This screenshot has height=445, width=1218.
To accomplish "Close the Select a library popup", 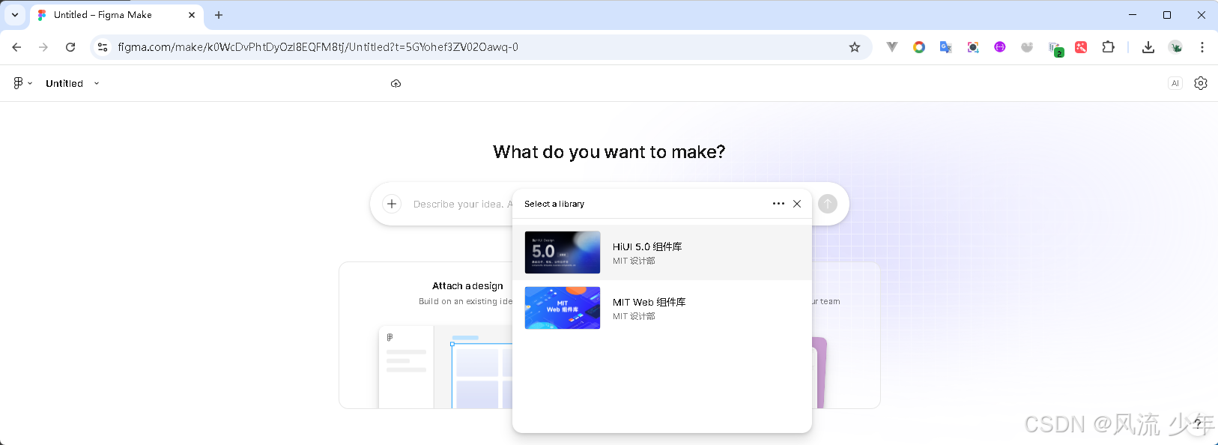I will click(797, 204).
